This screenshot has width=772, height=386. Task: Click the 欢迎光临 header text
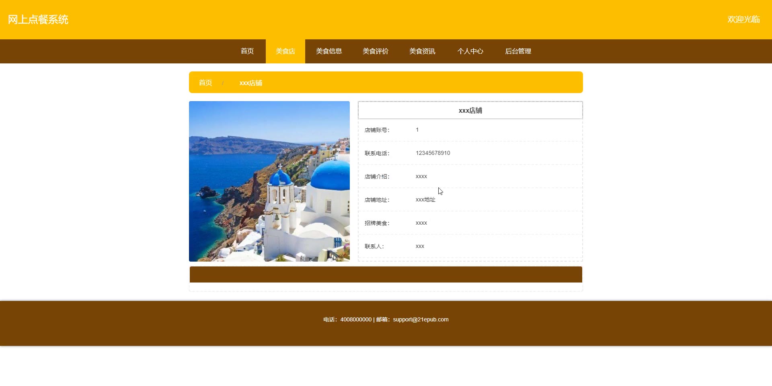point(743,19)
